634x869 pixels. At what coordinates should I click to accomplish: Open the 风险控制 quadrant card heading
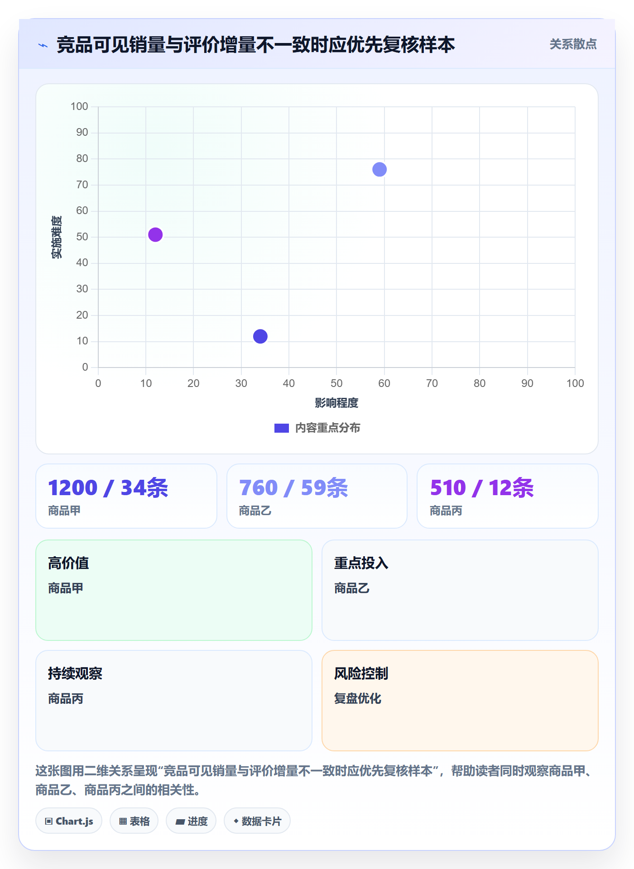pyautogui.click(x=361, y=673)
